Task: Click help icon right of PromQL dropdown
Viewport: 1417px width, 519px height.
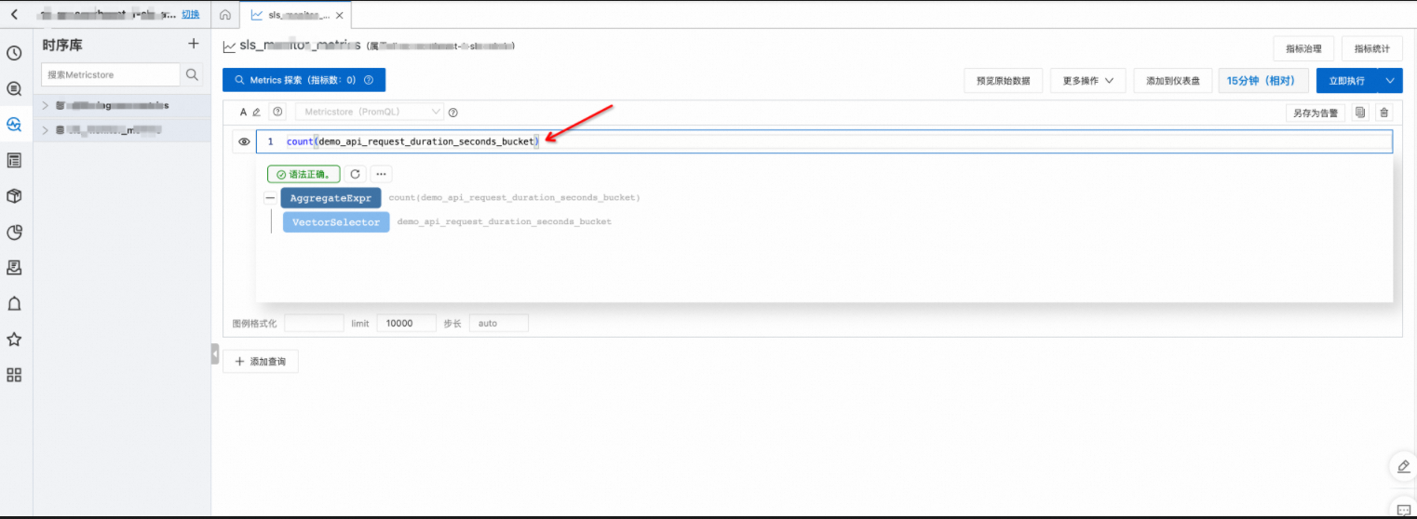Action: [453, 113]
